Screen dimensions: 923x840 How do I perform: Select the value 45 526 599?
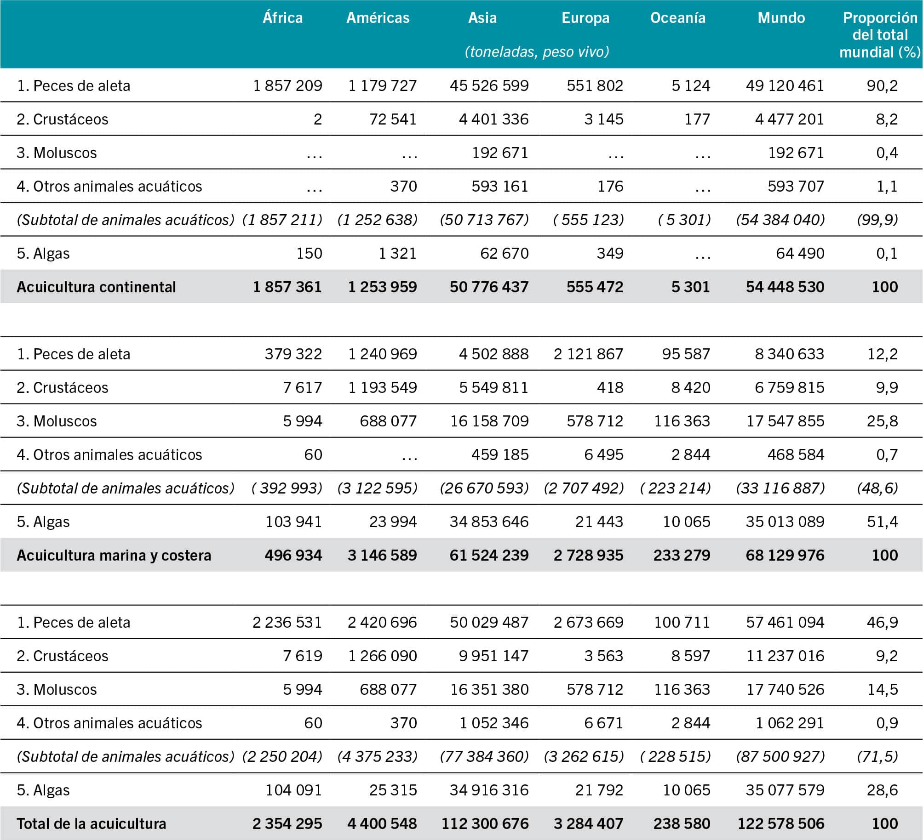[489, 85]
